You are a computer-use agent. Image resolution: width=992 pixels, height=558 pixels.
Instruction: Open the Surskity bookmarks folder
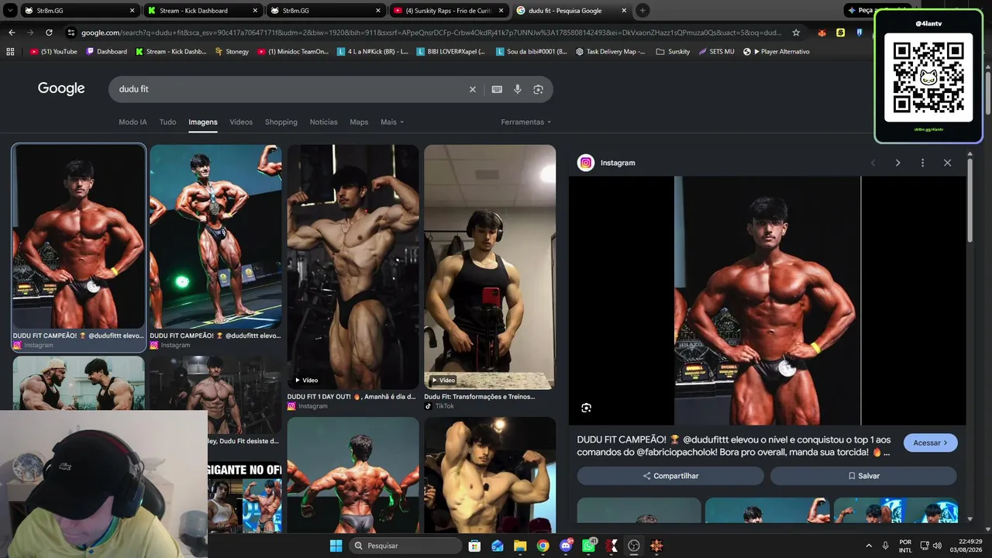point(673,52)
